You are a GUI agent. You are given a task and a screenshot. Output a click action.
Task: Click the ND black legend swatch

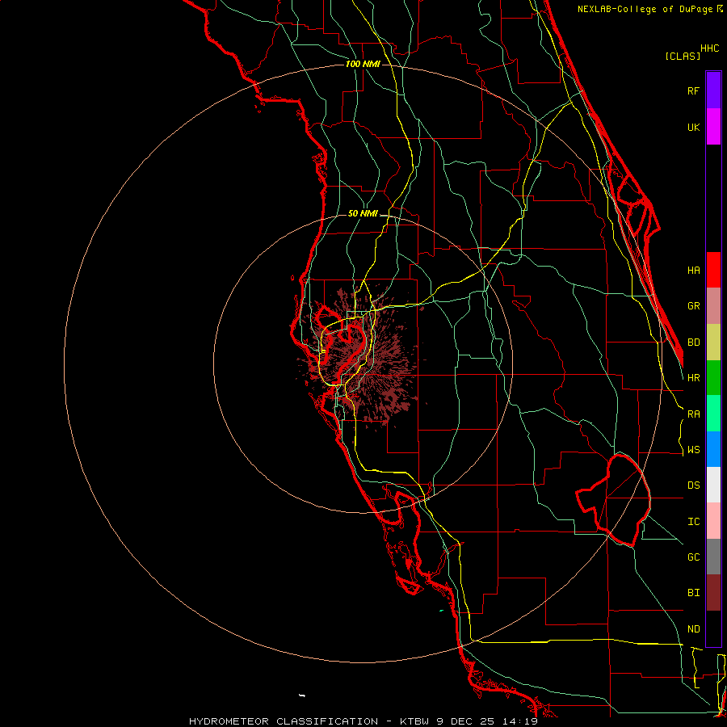click(713, 628)
